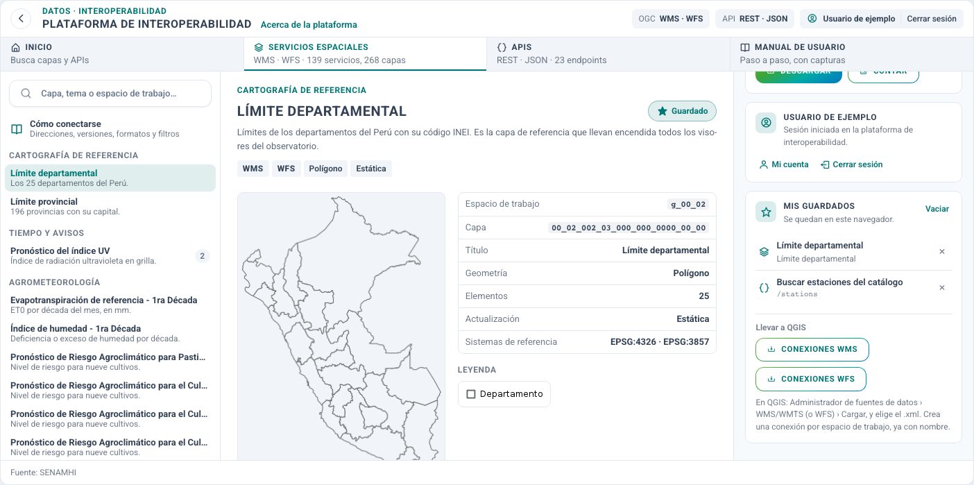Select the Límite provincial layer
The height and width of the screenshot is (485, 974).
[x=110, y=207]
